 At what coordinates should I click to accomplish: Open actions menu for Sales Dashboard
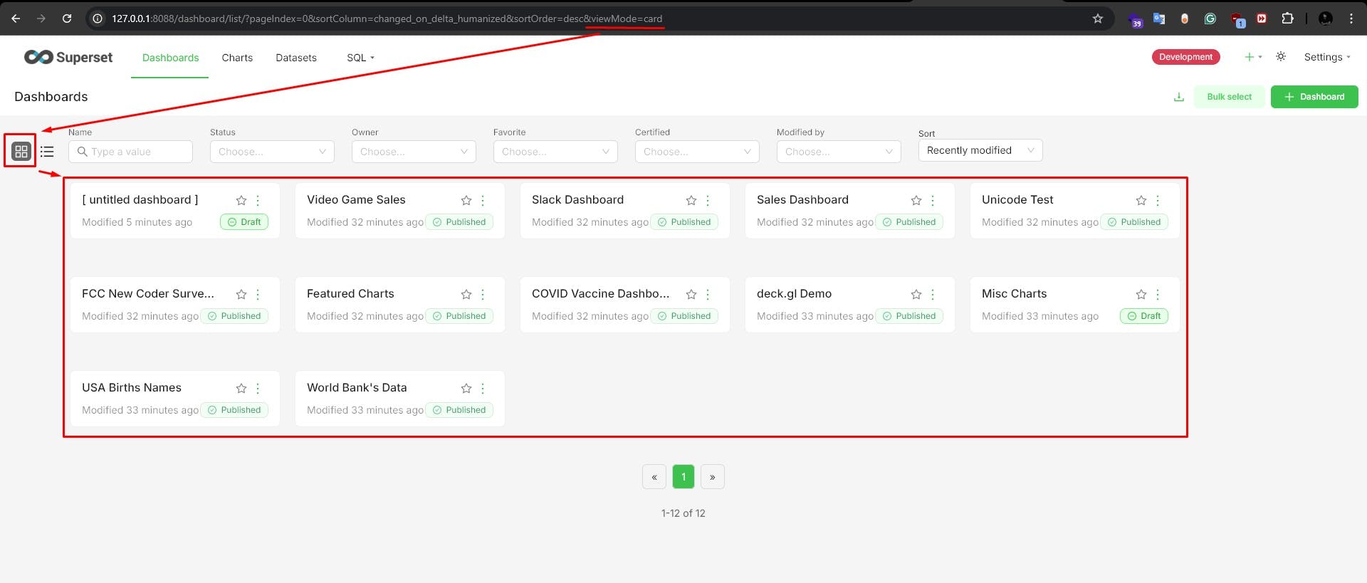coord(933,201)
